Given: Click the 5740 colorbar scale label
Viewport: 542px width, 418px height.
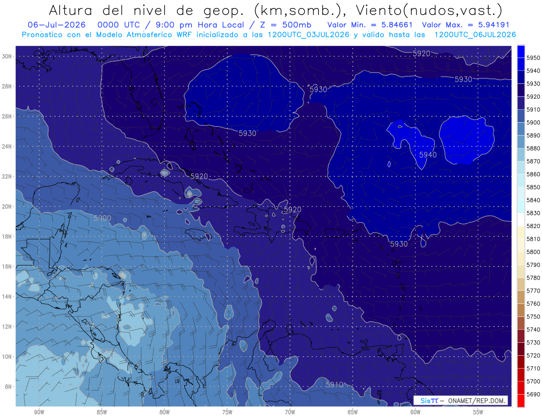Looking at the screenshot, I should [533, 330].
